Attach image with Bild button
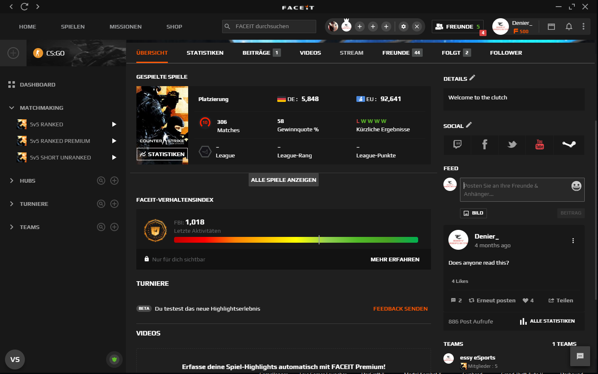The image size is (598, 374). click(473, 213)
